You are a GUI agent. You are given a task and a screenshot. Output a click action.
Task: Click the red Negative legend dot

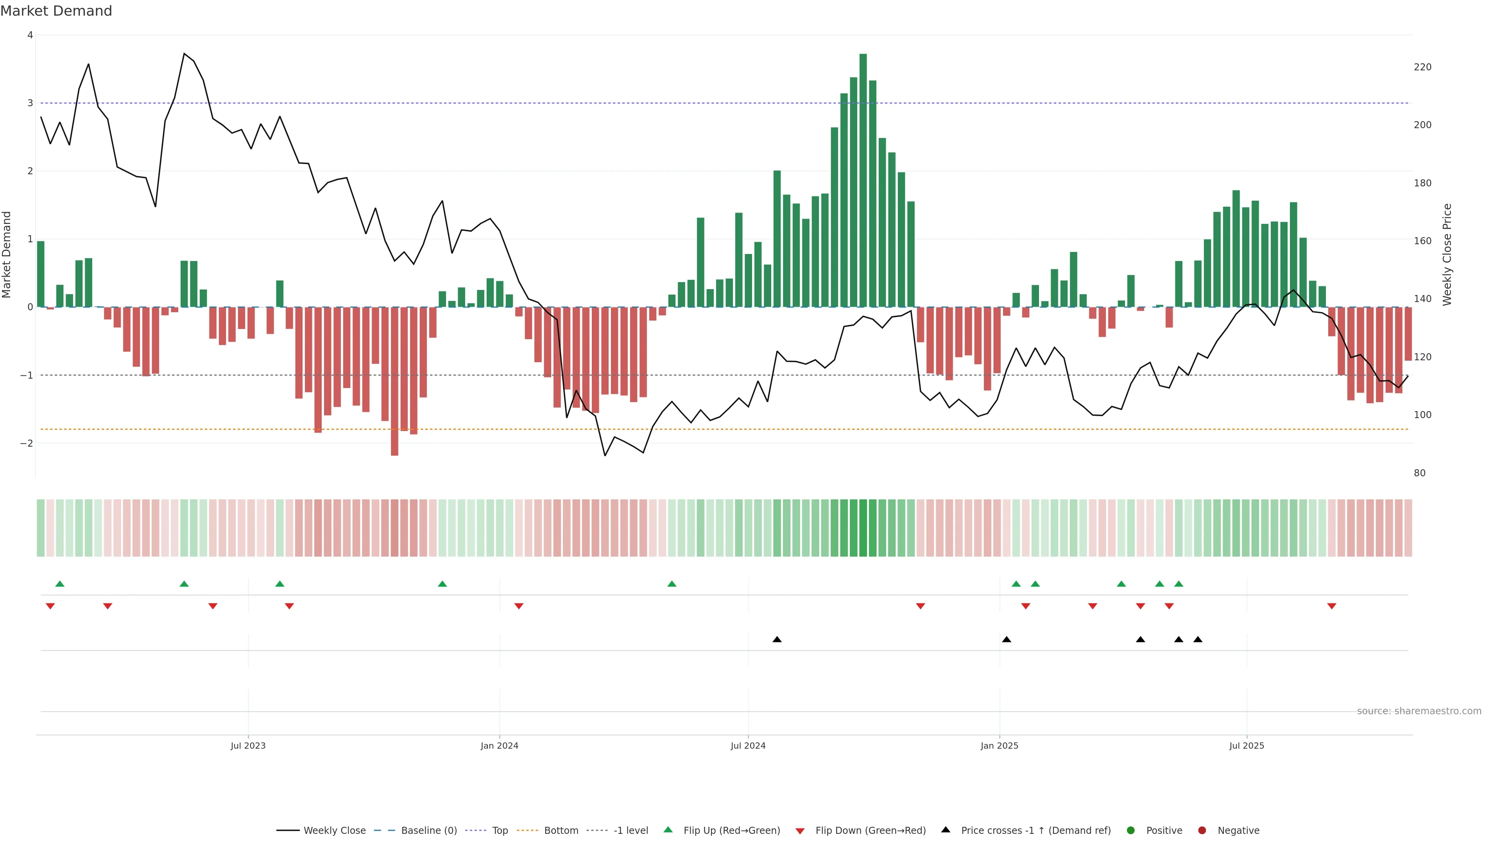[x=1202, y=831]
